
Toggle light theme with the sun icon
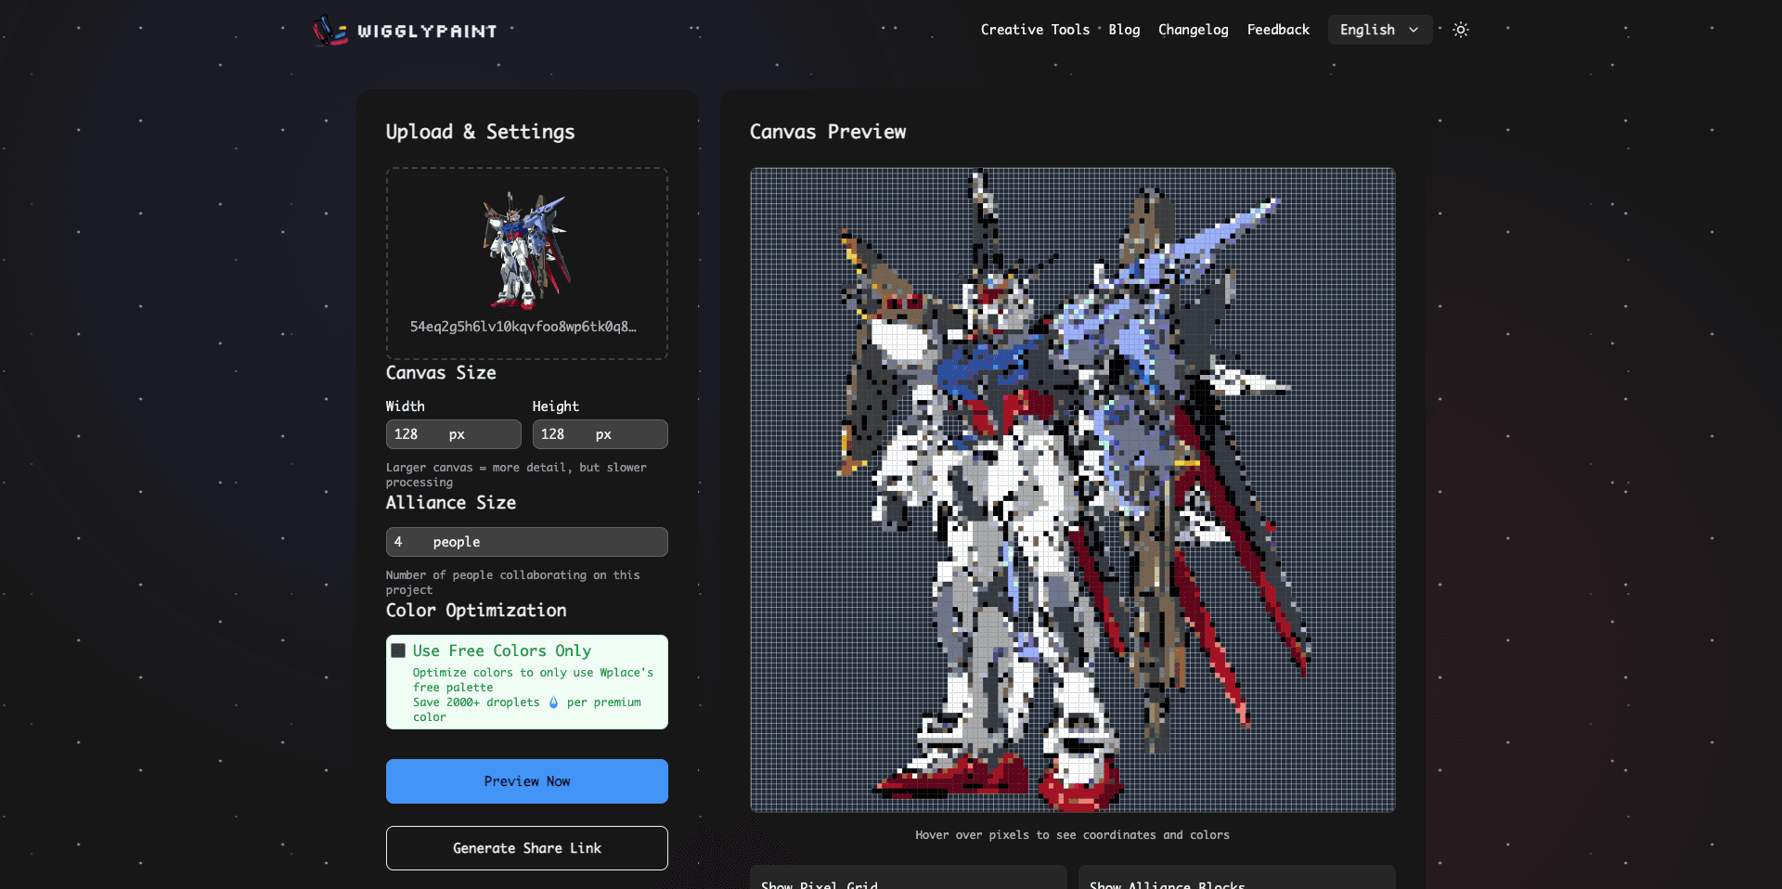pos(1460,30)
